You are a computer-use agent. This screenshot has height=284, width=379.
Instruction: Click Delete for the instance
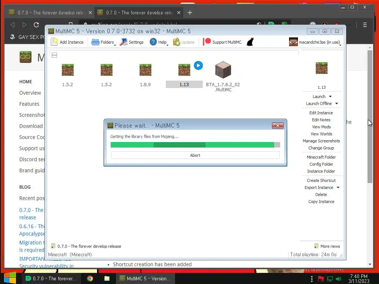(x=321, y=195)
